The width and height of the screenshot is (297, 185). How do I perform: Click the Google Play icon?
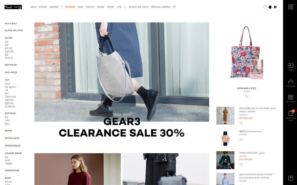pyautogui.click(x=275, y=7)
